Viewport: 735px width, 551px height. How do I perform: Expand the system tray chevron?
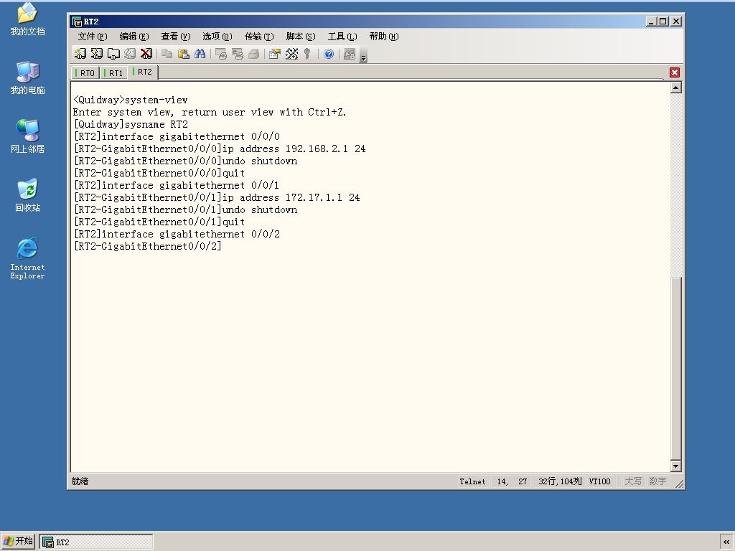click(726, 542)
